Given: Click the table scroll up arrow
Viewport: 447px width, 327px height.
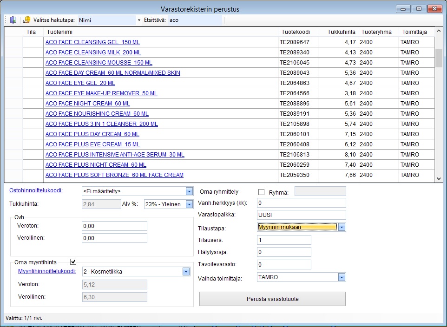Looking at the screenshot, I should pyautogui.click(x=439, y=31).
